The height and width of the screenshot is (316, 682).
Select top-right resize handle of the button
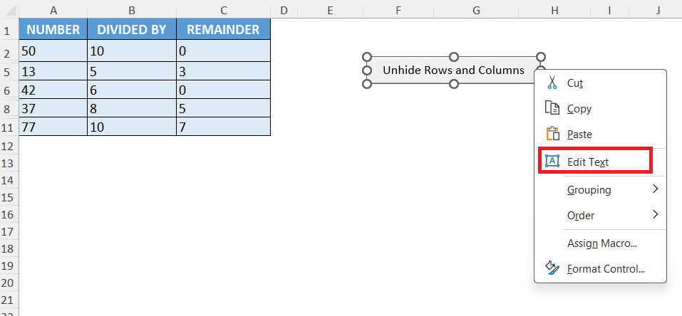pyautogui.click(x=541, y=57)
